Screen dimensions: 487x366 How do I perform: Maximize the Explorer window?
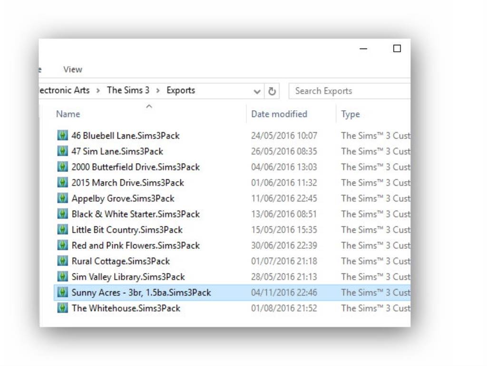point(397,48)
